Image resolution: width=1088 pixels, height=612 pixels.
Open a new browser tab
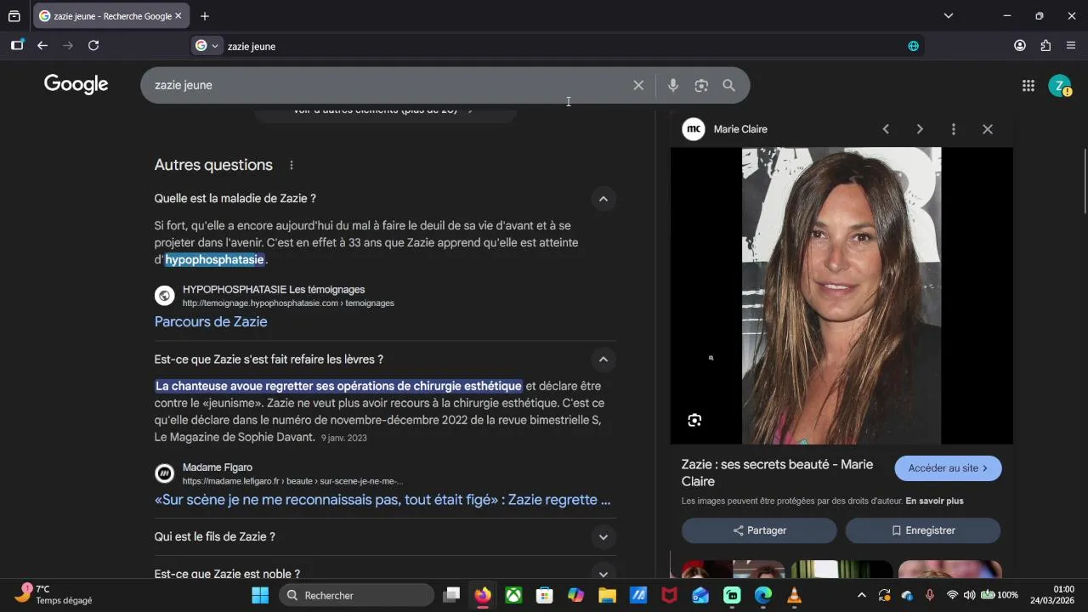(205, 16)
